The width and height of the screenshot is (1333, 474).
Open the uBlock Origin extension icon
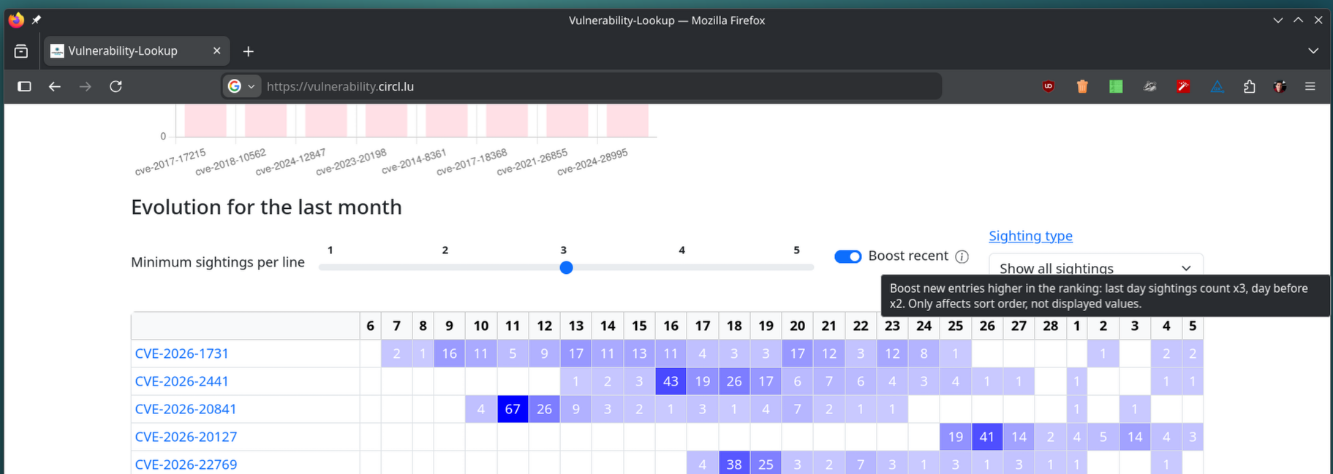point(1049,86)
